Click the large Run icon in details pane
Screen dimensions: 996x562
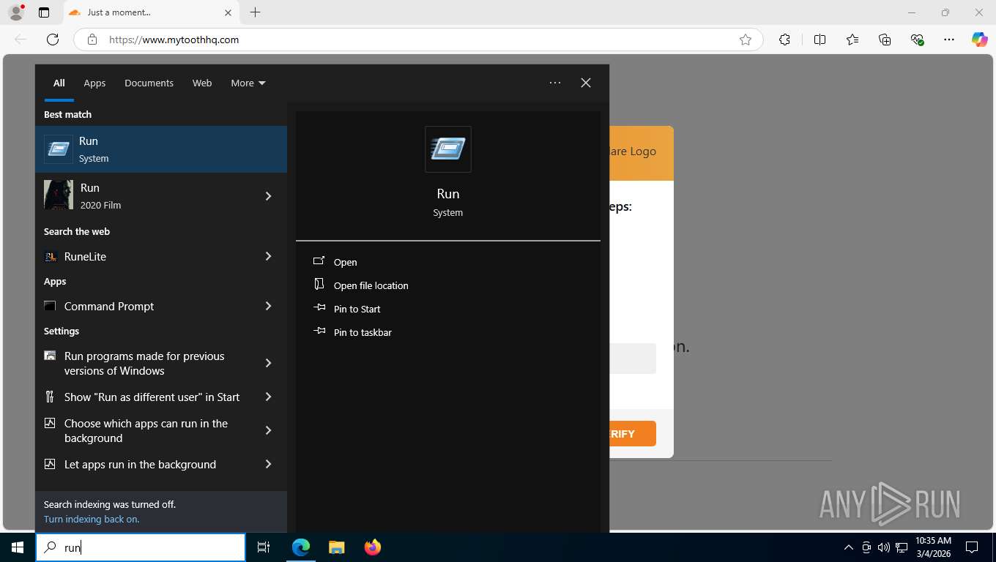(x=448, y=149)
